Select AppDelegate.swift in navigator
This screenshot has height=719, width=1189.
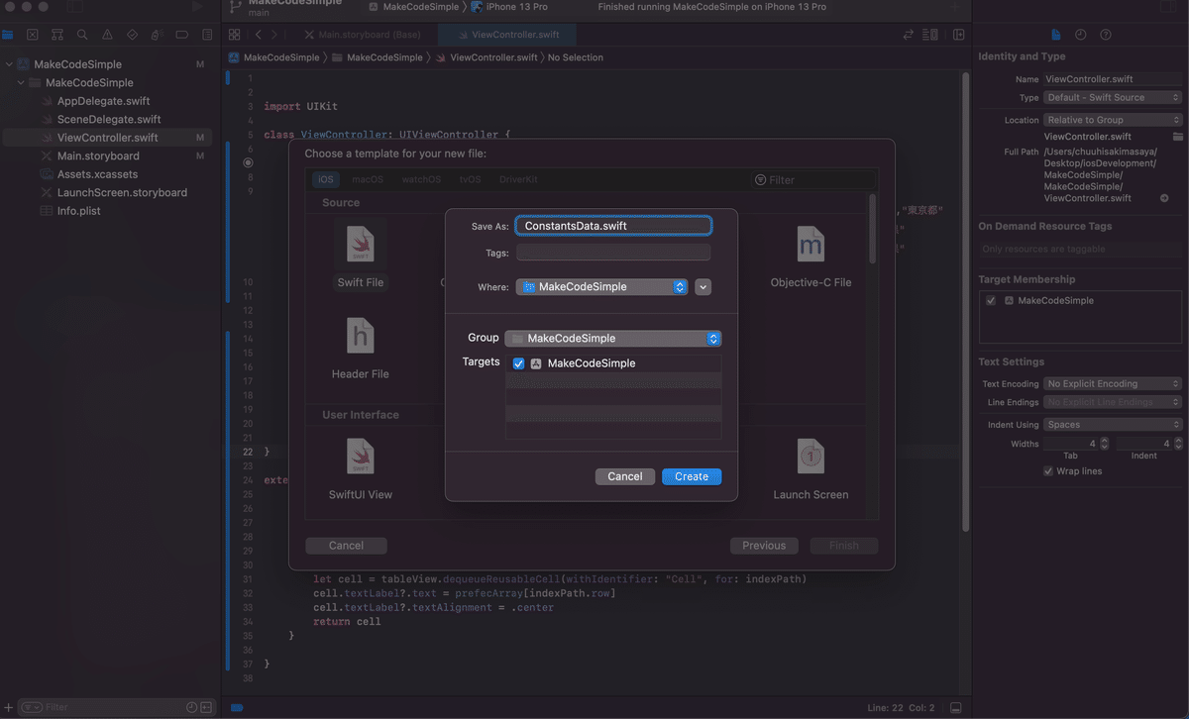103,101
